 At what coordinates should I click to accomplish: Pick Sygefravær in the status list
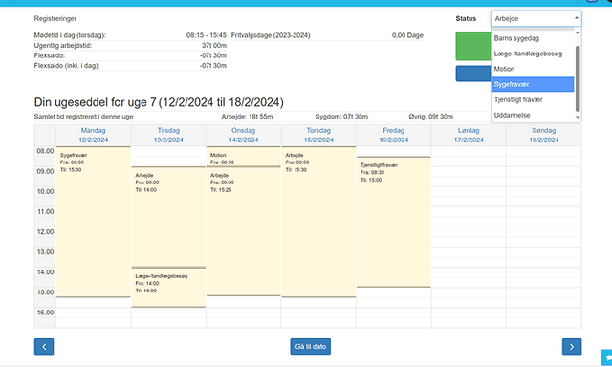[x=533, y=84]
